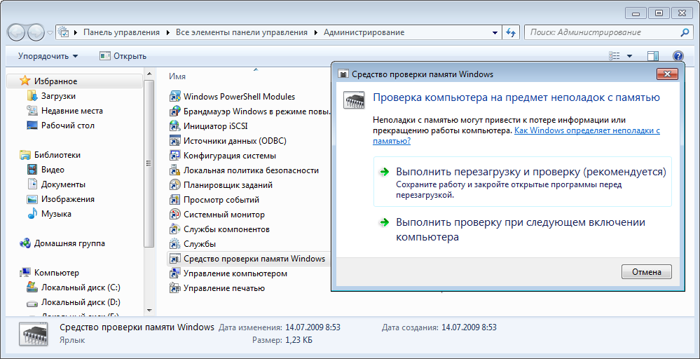Viewport: 700px width, 359px height.
Task: Click the Рабочий стол monitor icon
Action: (32, 126)
